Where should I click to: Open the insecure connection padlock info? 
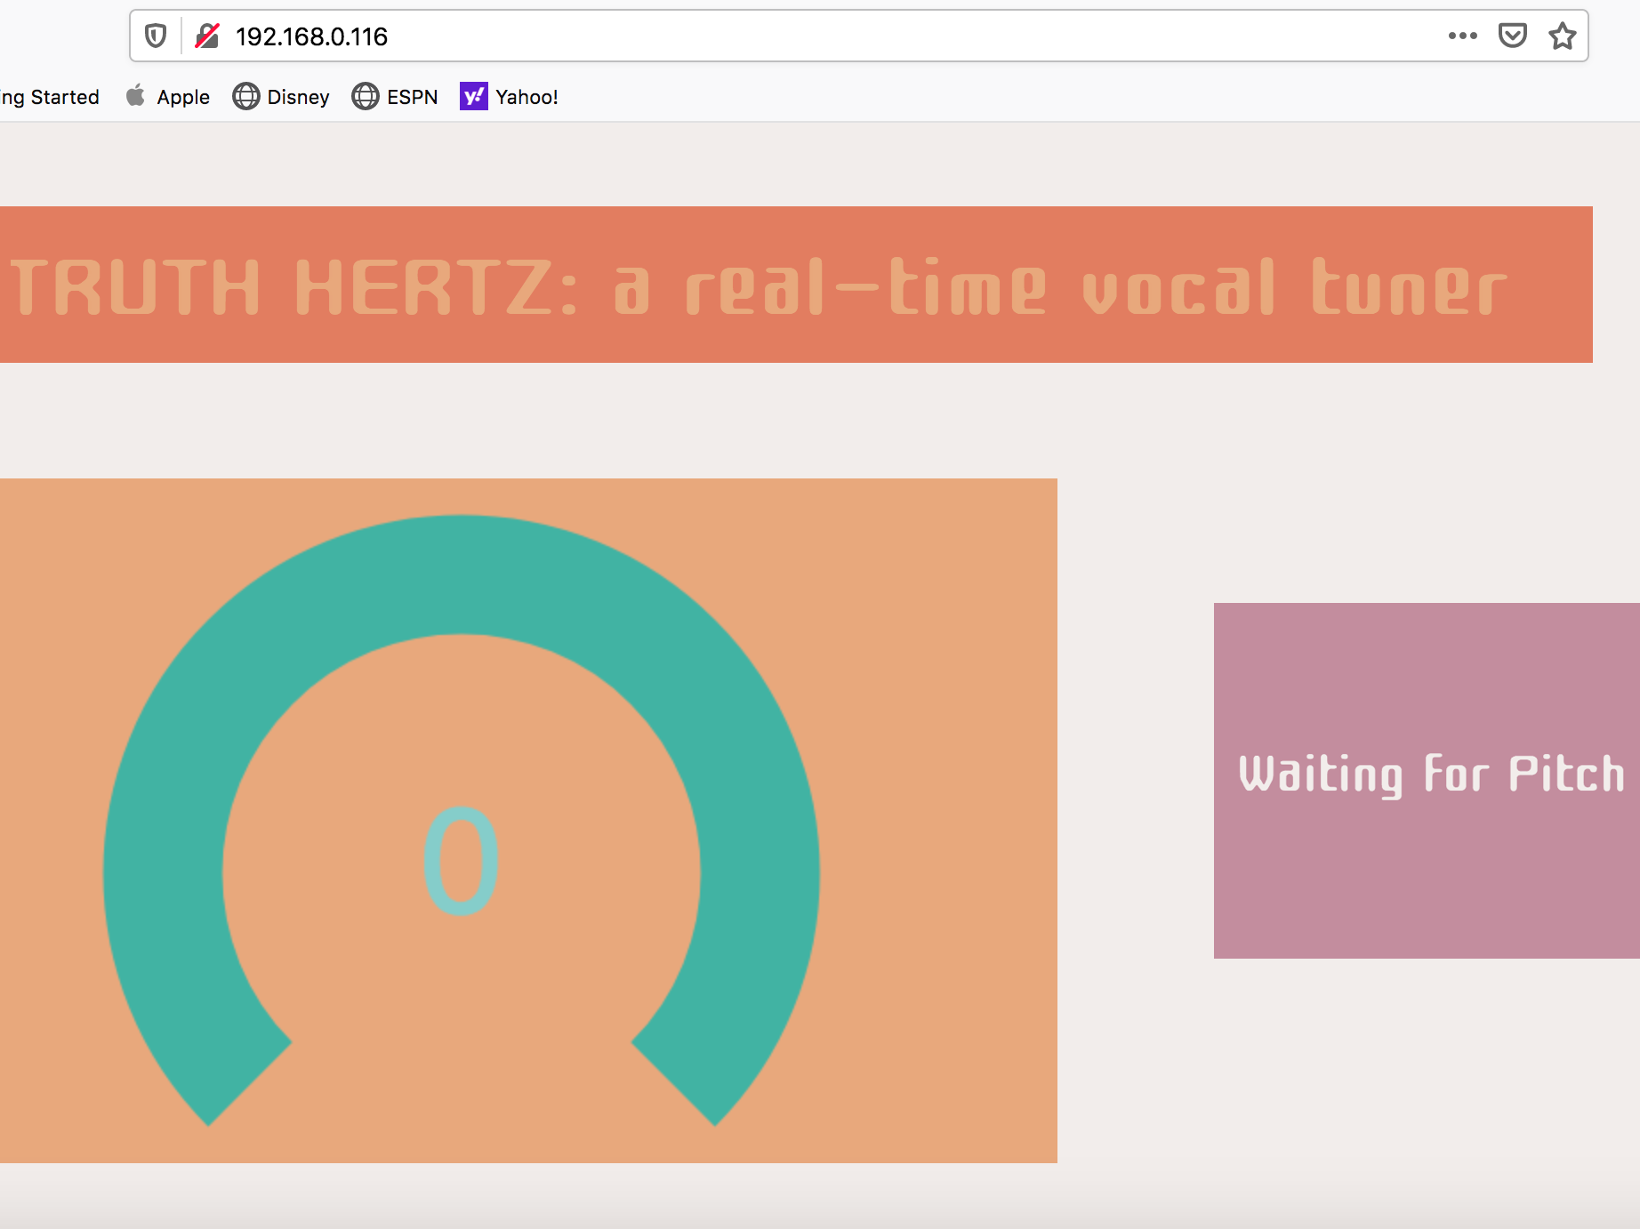[x=207, y=36]
